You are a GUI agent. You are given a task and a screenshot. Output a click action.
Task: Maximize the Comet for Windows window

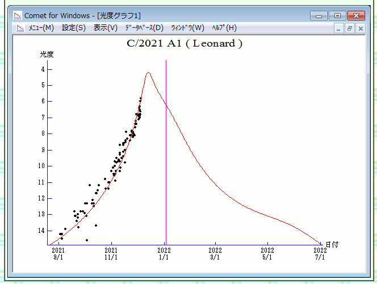click(x=337, y=15)
